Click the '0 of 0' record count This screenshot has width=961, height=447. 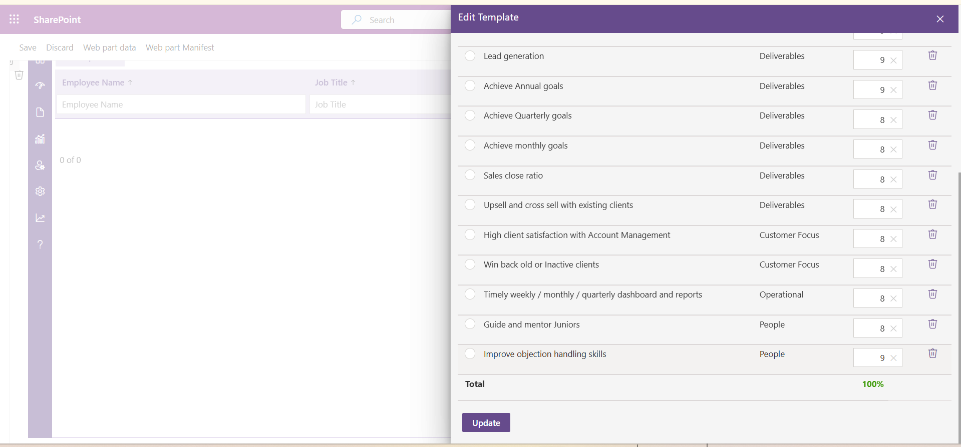pyautogui.click(x=70, y=160)
